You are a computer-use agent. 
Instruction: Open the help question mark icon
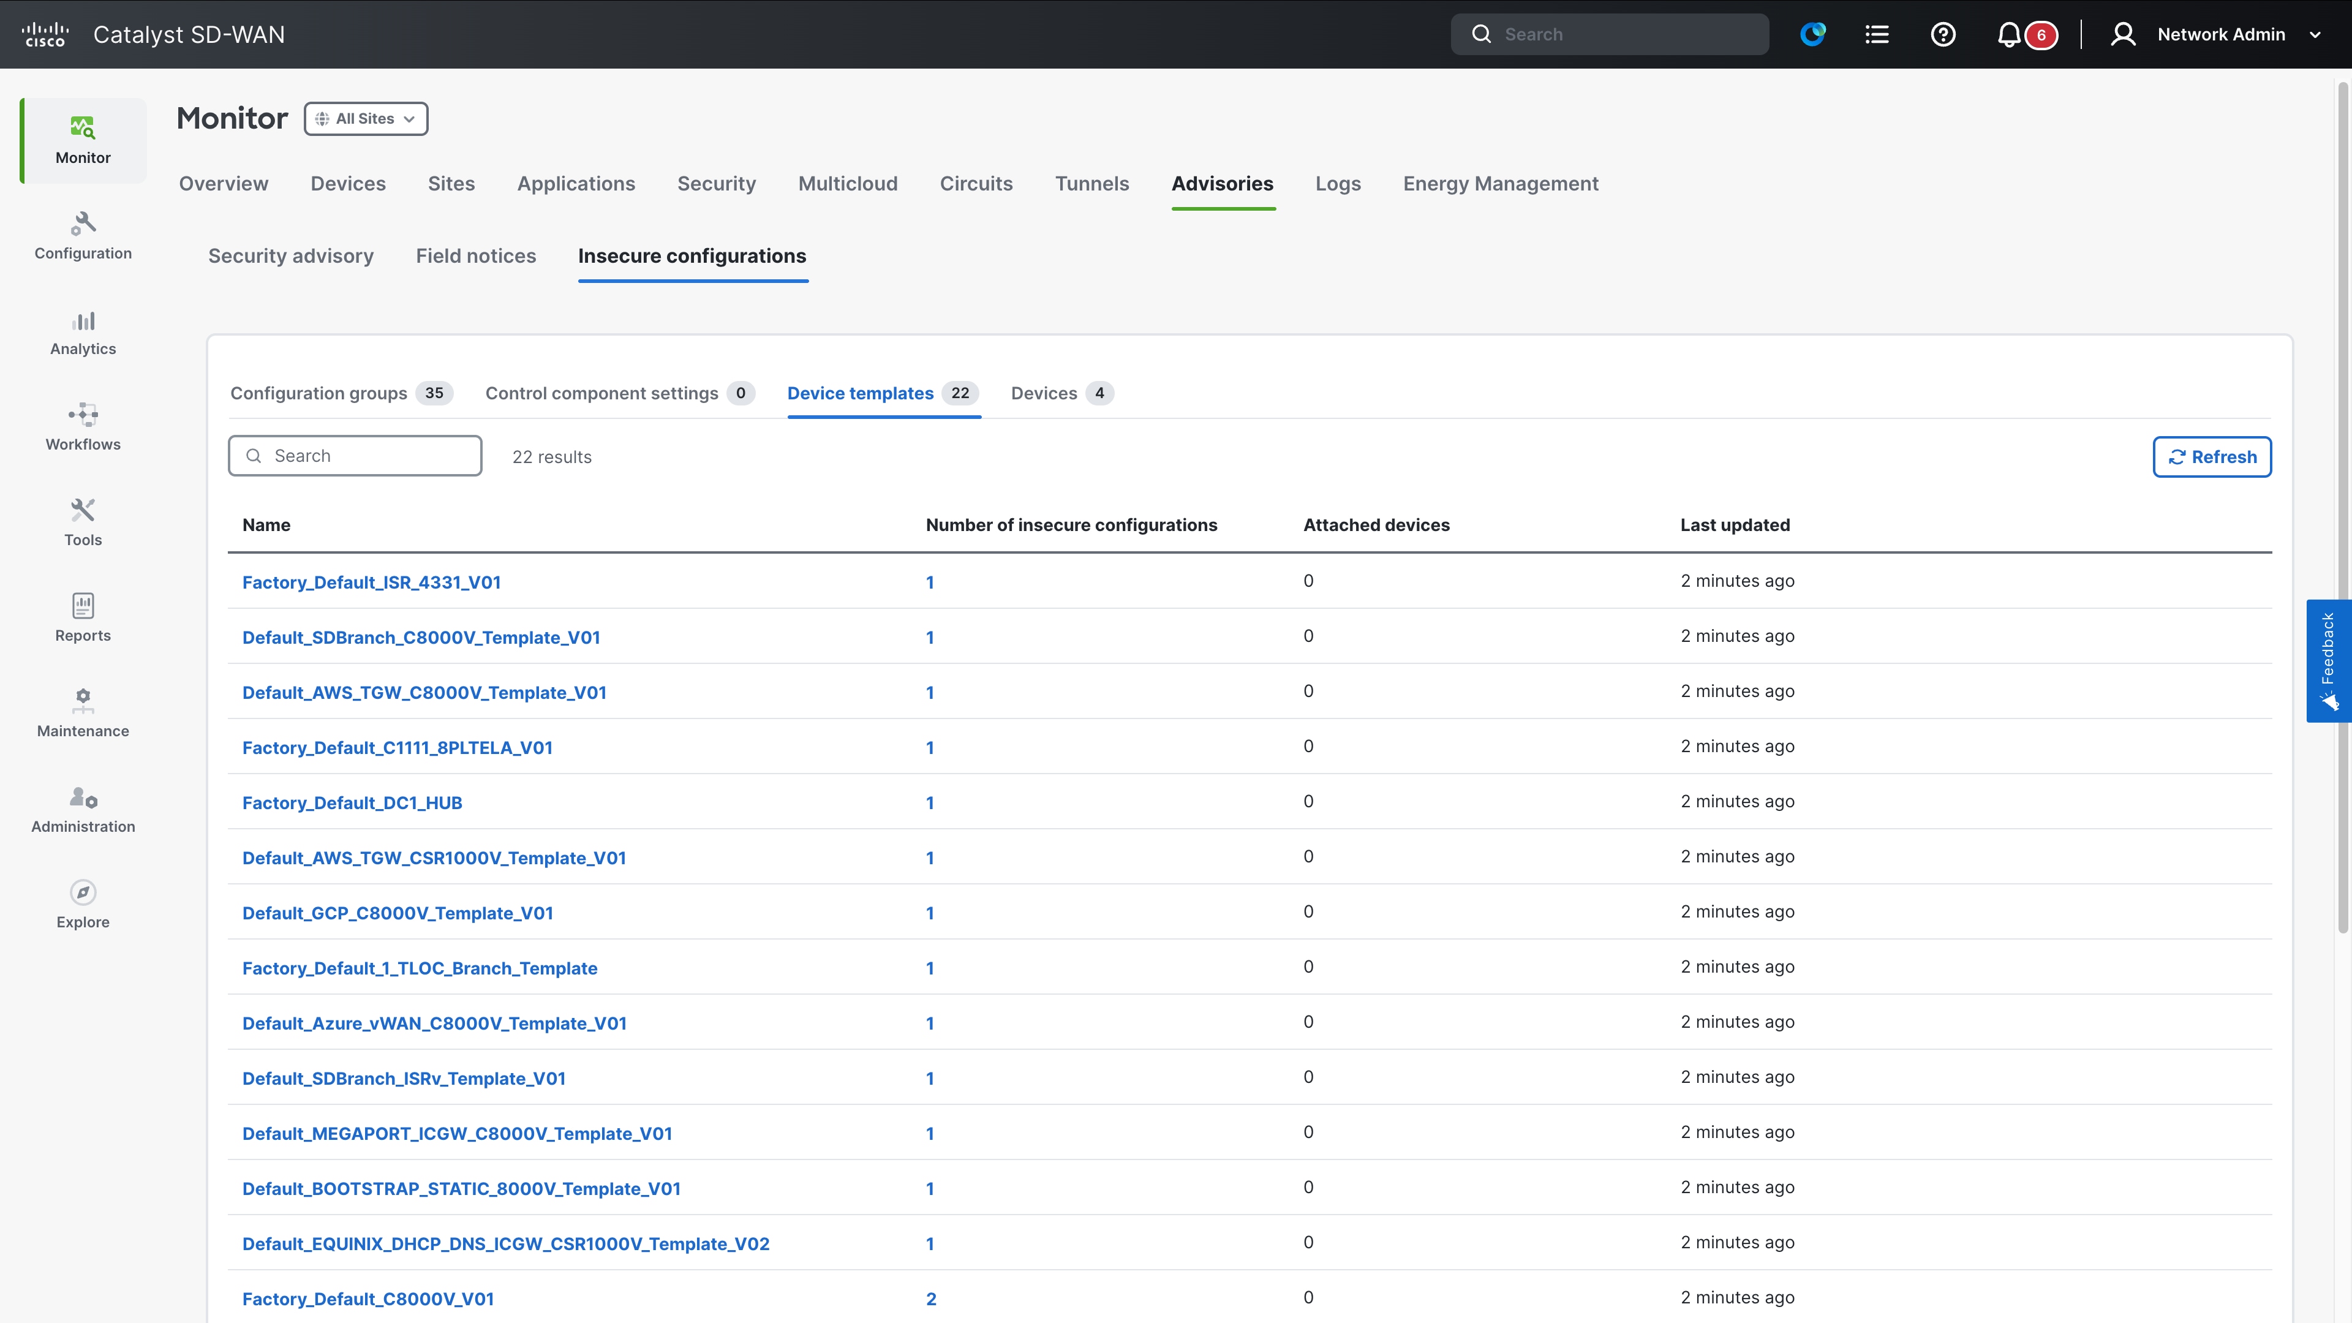point(1943,35)
